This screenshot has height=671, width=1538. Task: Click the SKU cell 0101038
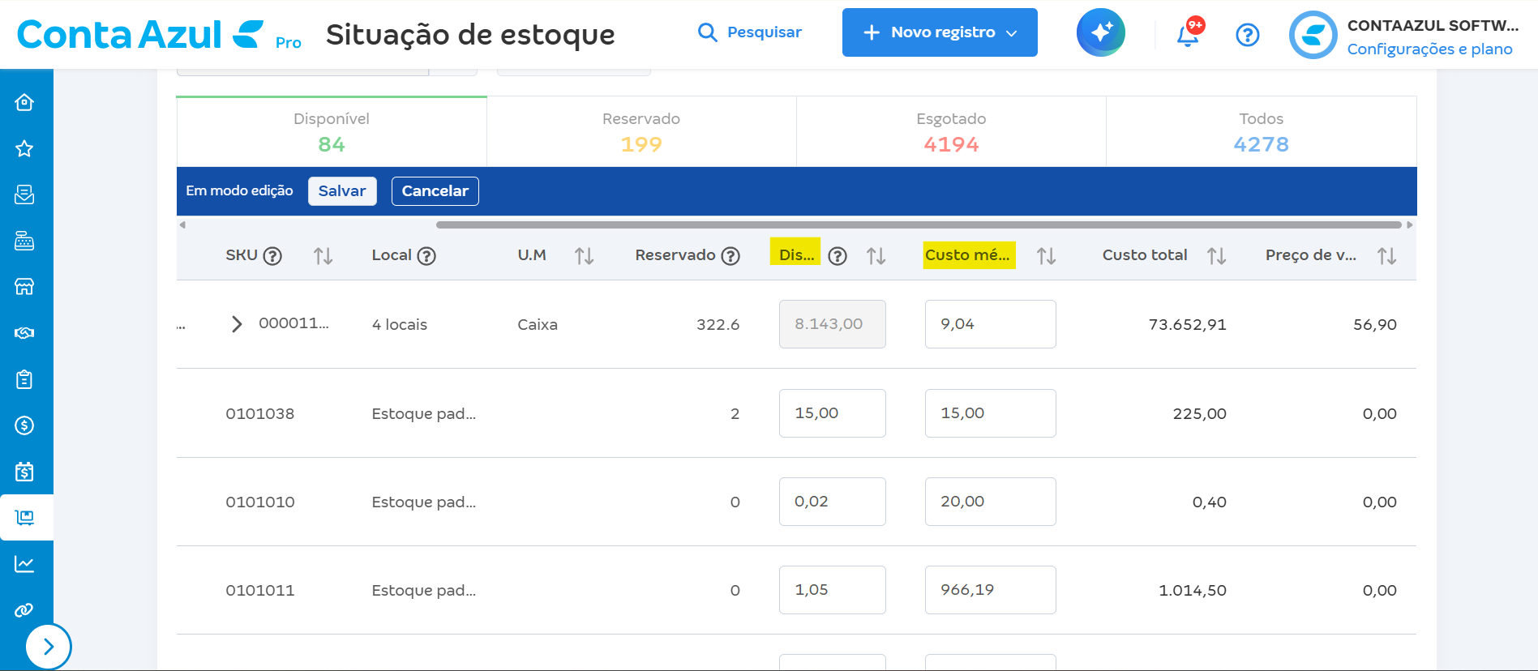tap(260, 414)
